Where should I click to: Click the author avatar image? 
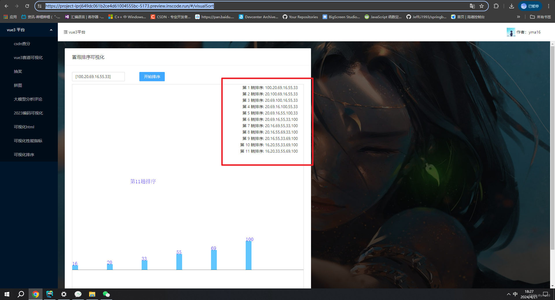pos(511,32)
